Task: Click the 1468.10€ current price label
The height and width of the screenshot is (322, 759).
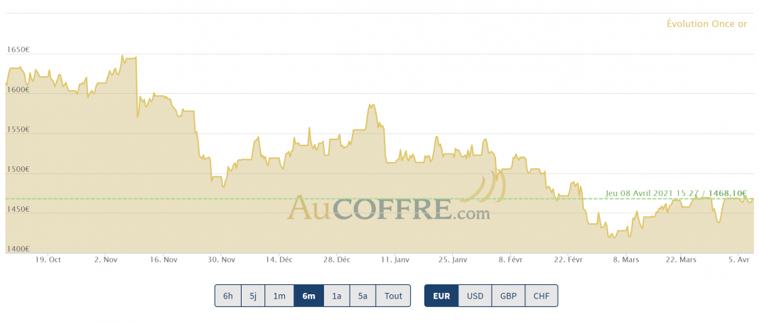Action: click(x=728, y=193)
